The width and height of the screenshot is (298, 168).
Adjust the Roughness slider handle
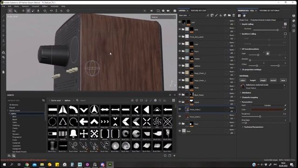(260, 116)
